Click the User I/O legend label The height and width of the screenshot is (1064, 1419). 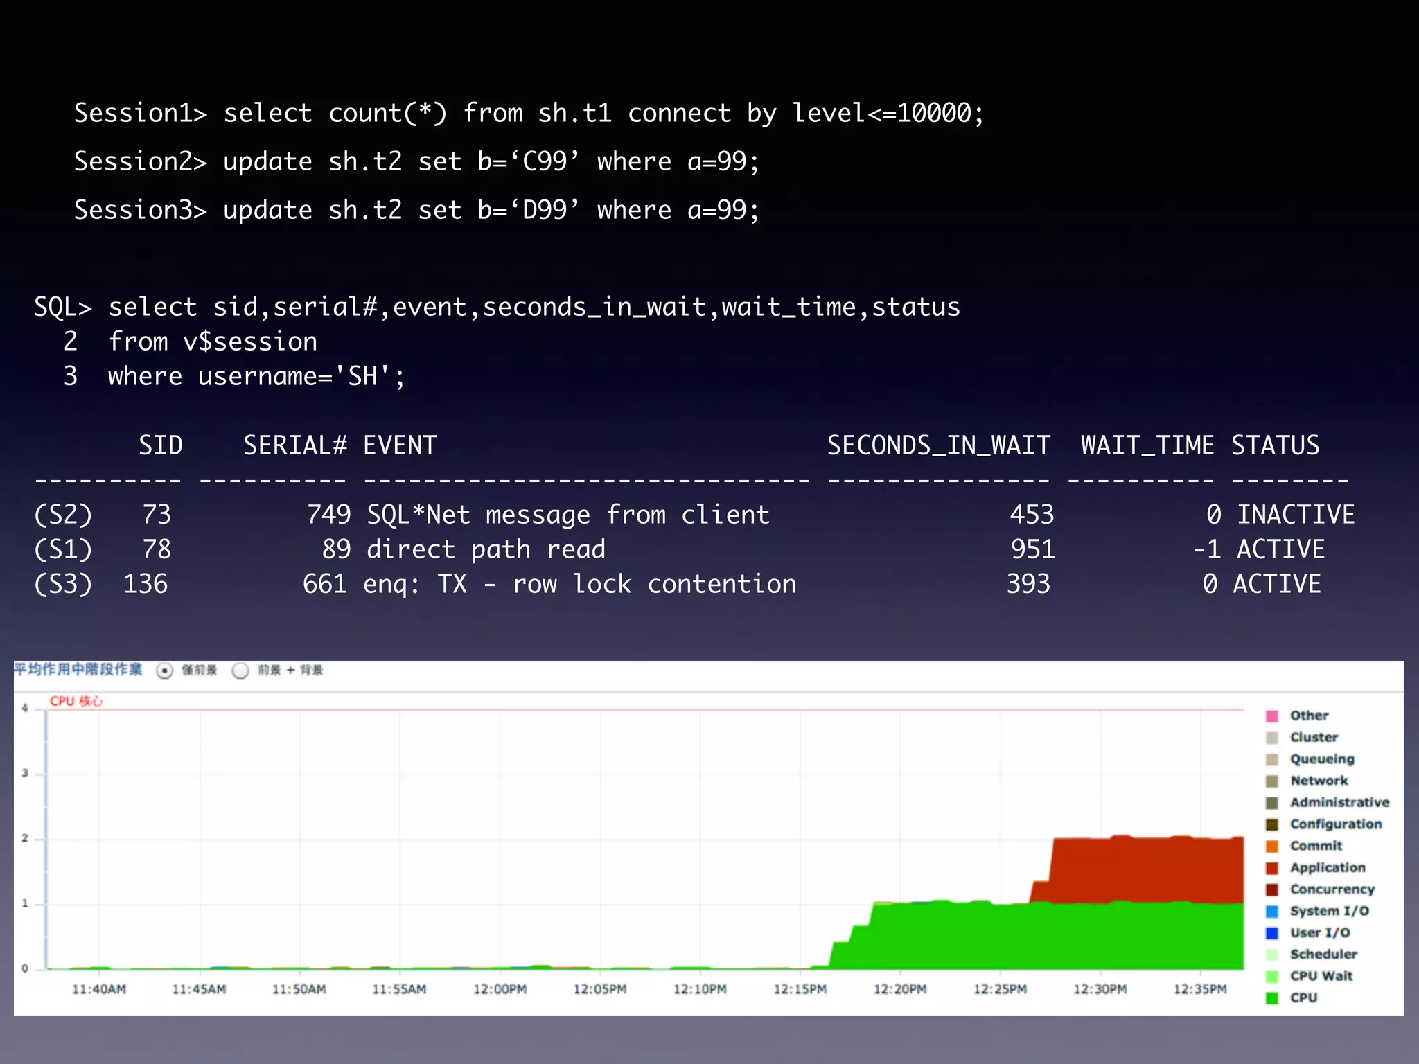click(x=1320, y=932)
